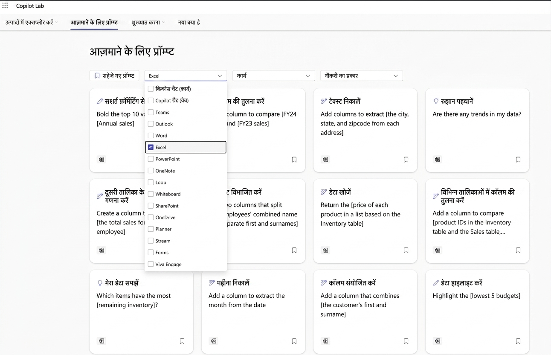The image size is (551, 355).
Task: Open the app launcher waffle icon
Action: tap(5, 6)
